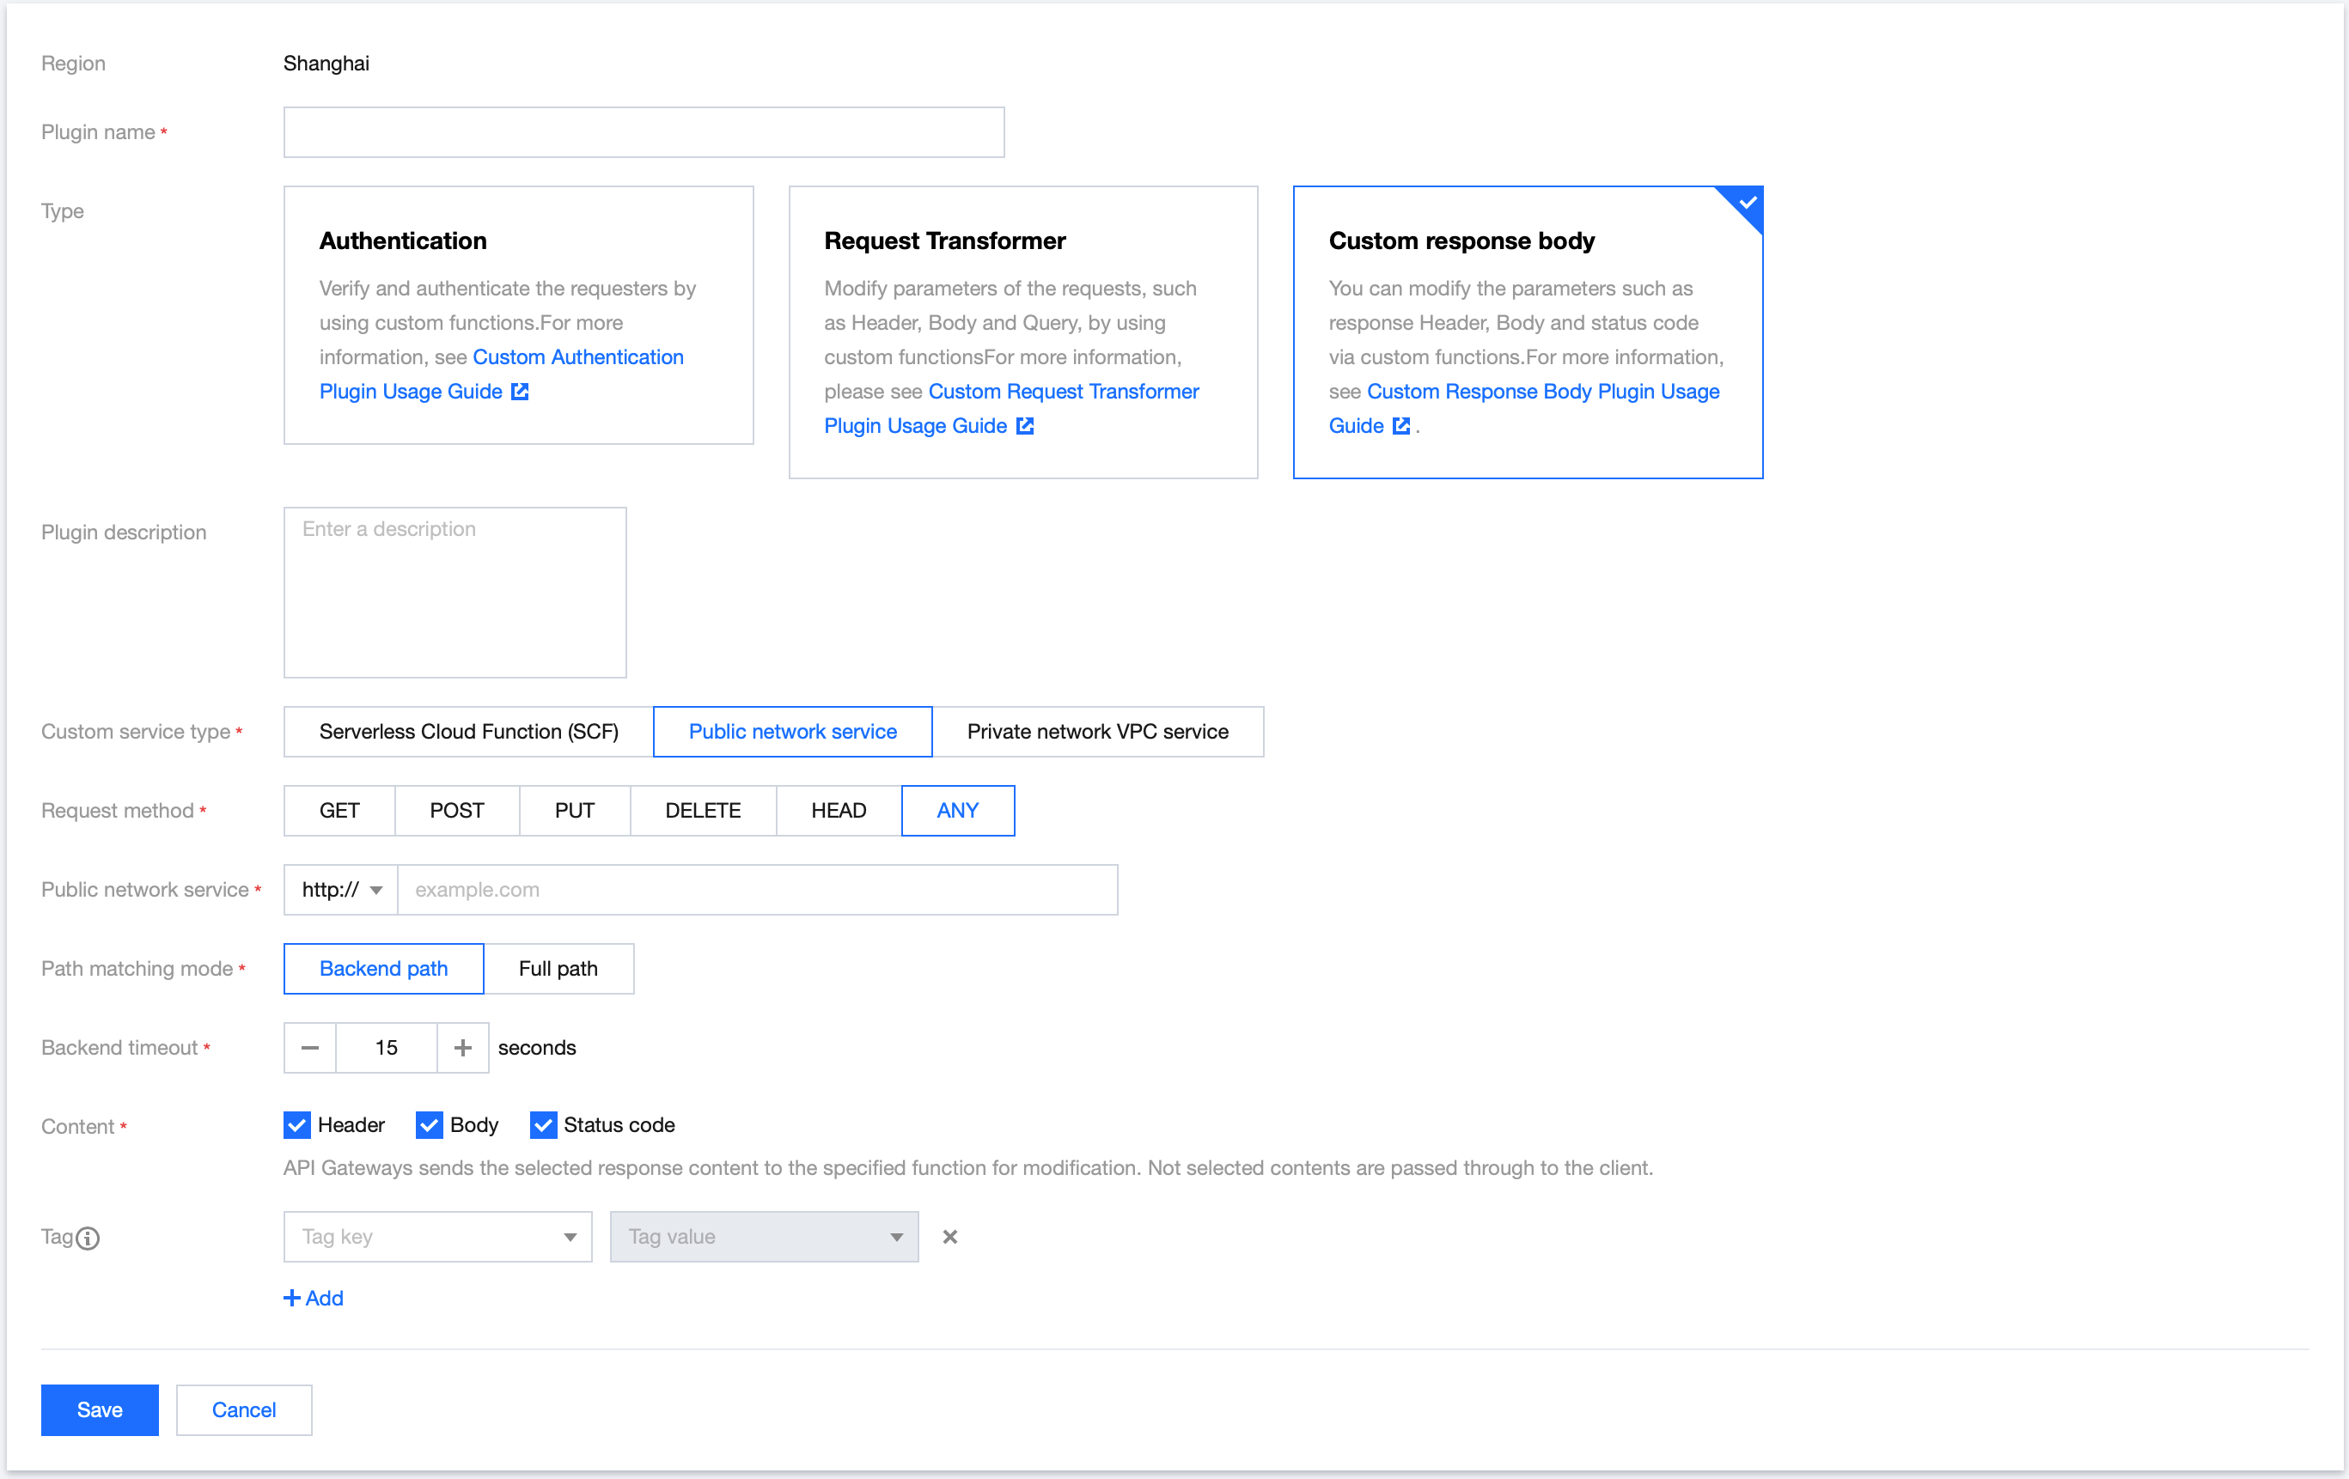The height and width of the screenshot is (1479, 2349).
Task: Decrease backend timeout with minus icon
Action: [x=310, y=1048]
